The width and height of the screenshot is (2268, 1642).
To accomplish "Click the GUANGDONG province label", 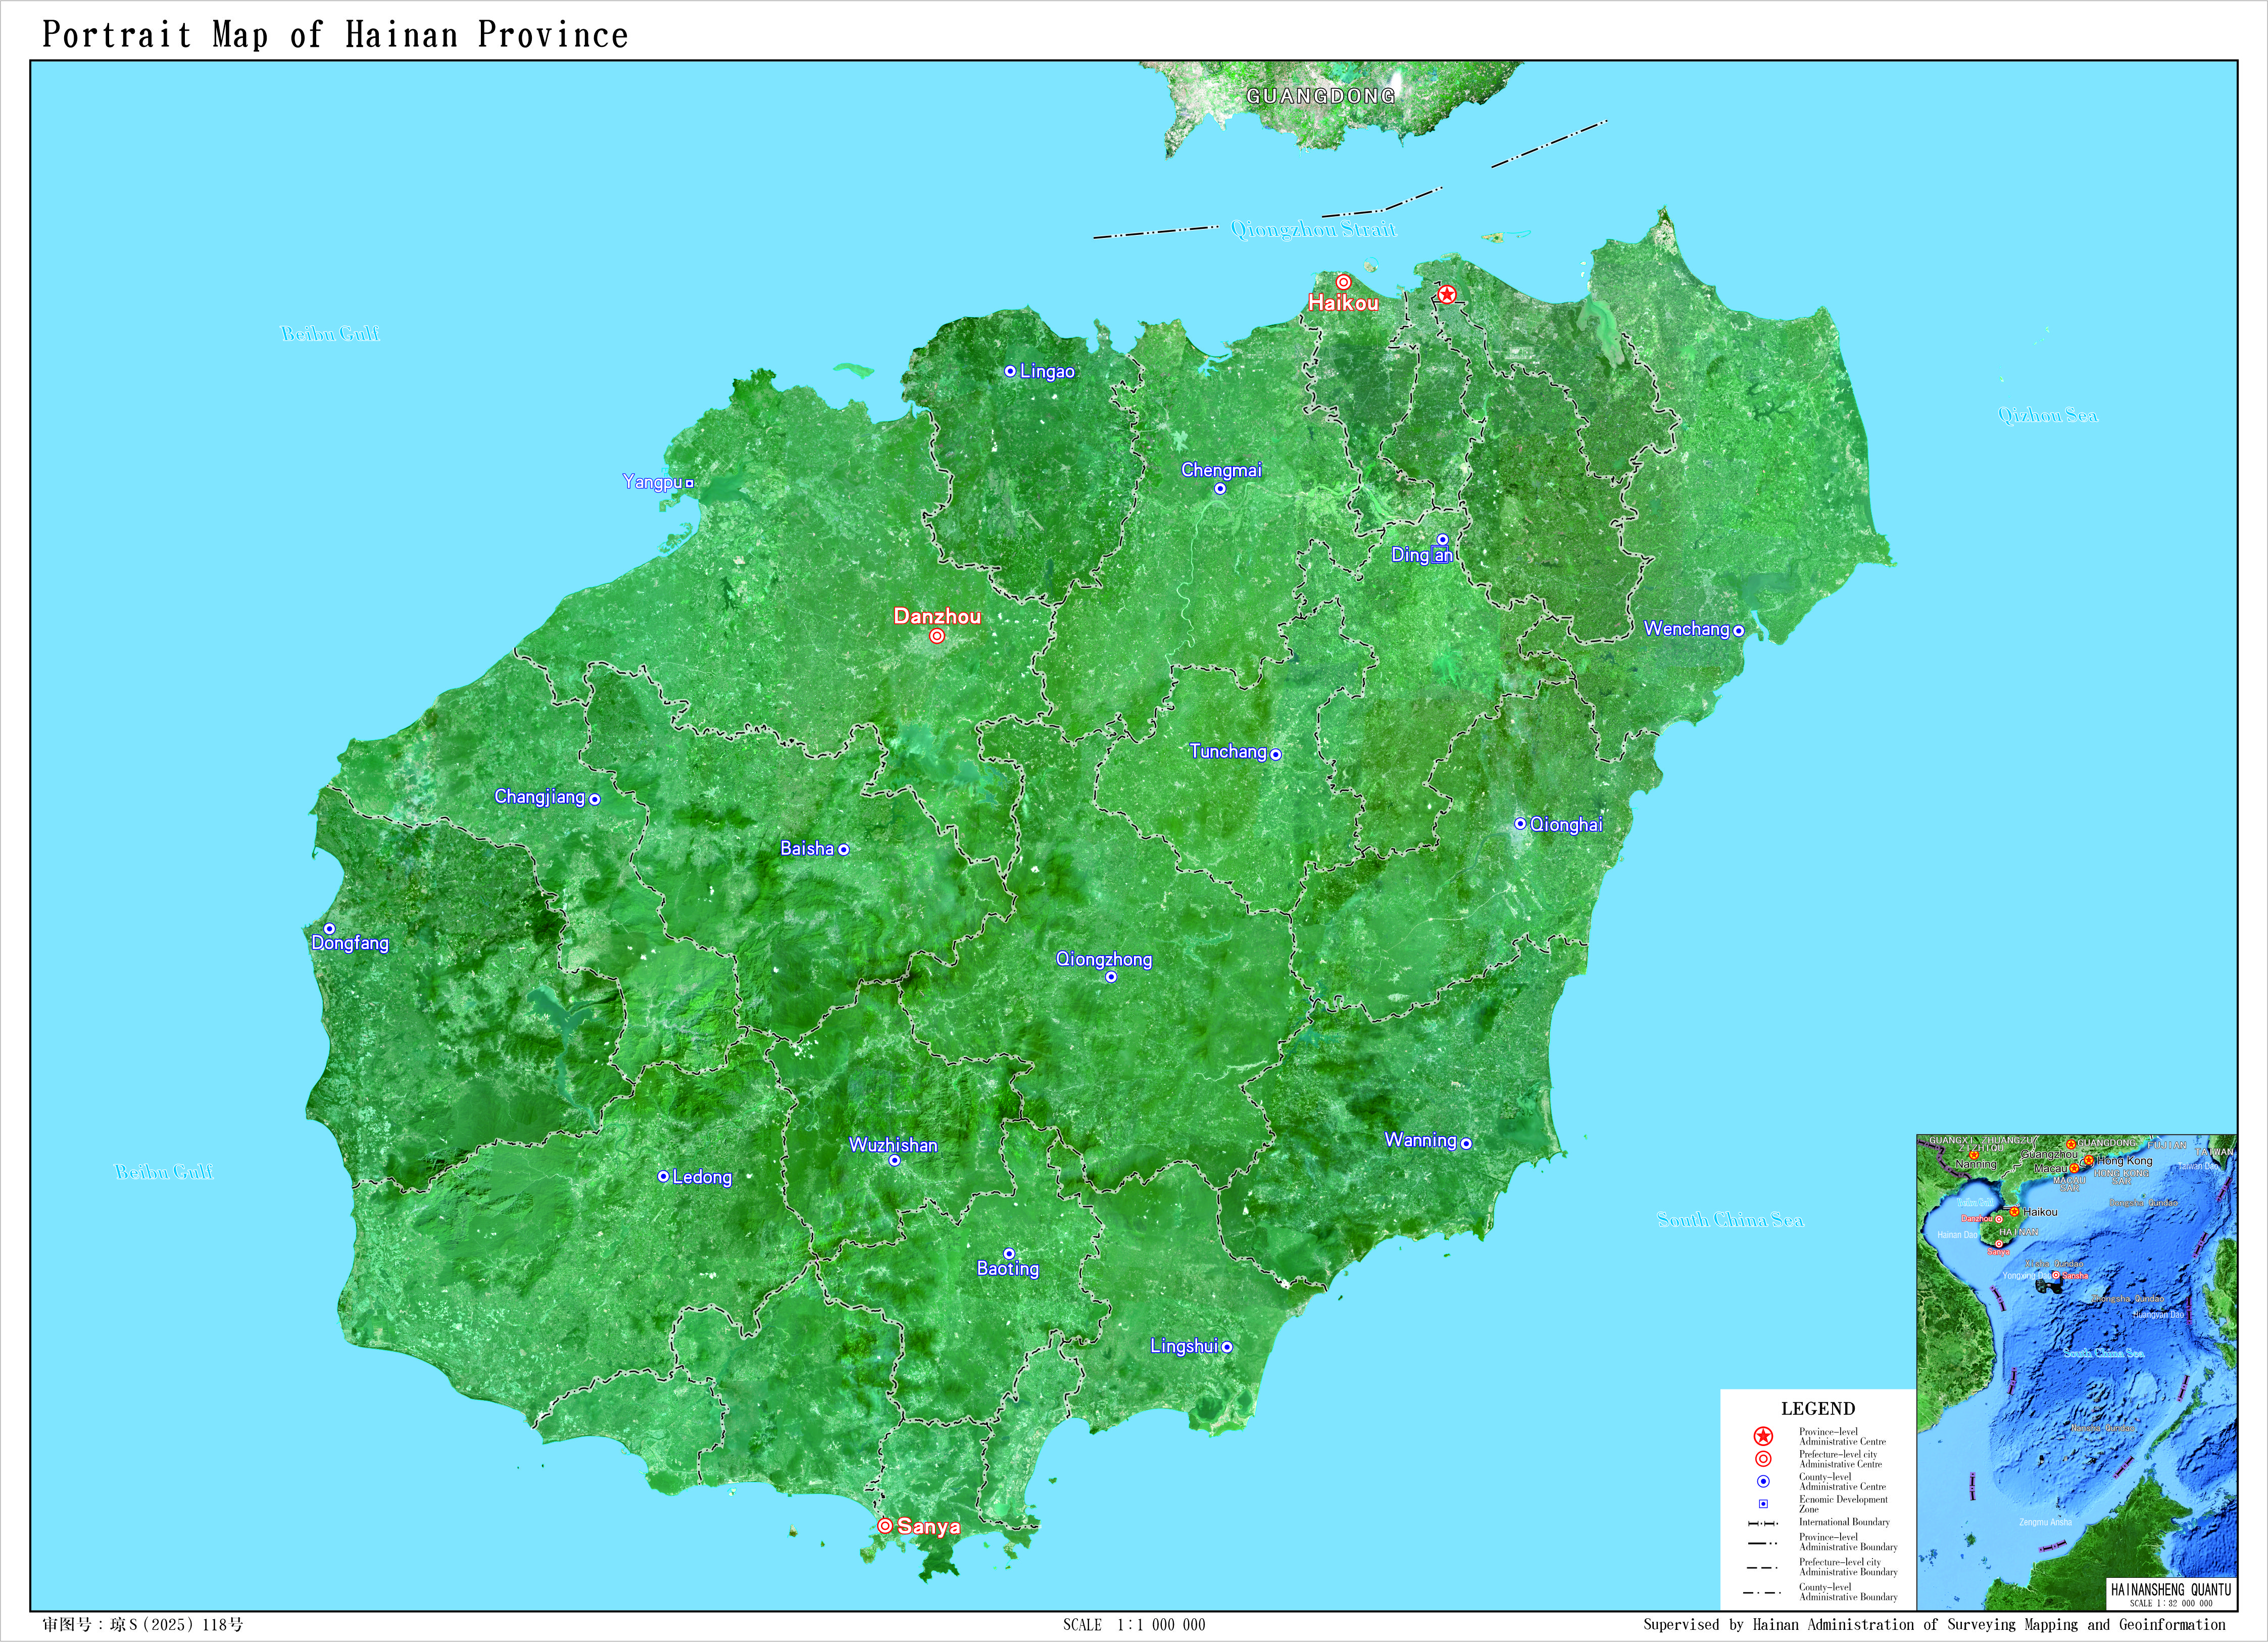I will click(1320, 96).
